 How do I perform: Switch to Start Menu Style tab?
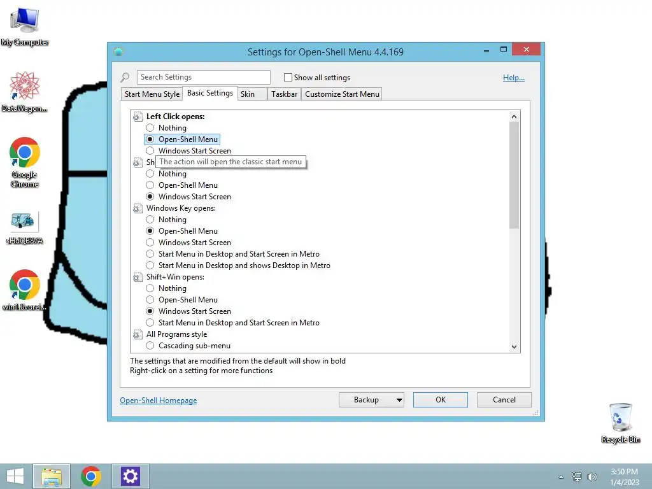point(152,94)
